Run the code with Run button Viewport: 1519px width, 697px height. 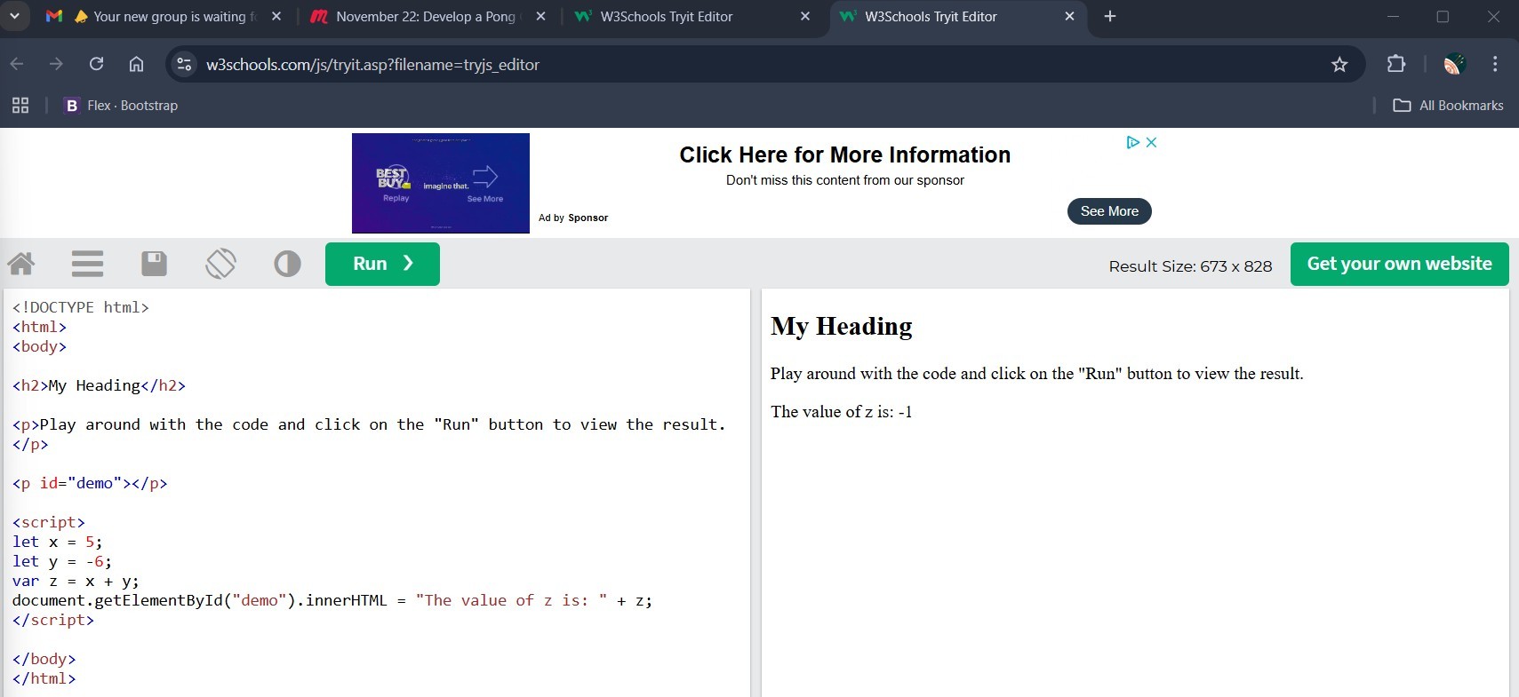(382, 264)
